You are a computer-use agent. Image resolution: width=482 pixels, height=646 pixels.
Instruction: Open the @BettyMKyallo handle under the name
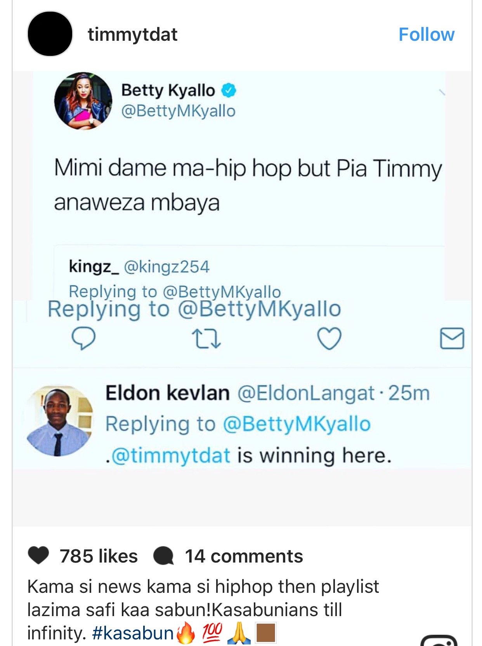coord(178,111)
